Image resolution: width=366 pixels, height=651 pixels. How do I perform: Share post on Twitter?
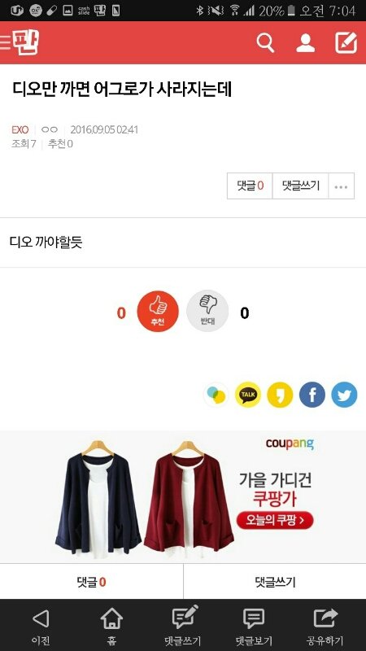click(x=344, y=395)
